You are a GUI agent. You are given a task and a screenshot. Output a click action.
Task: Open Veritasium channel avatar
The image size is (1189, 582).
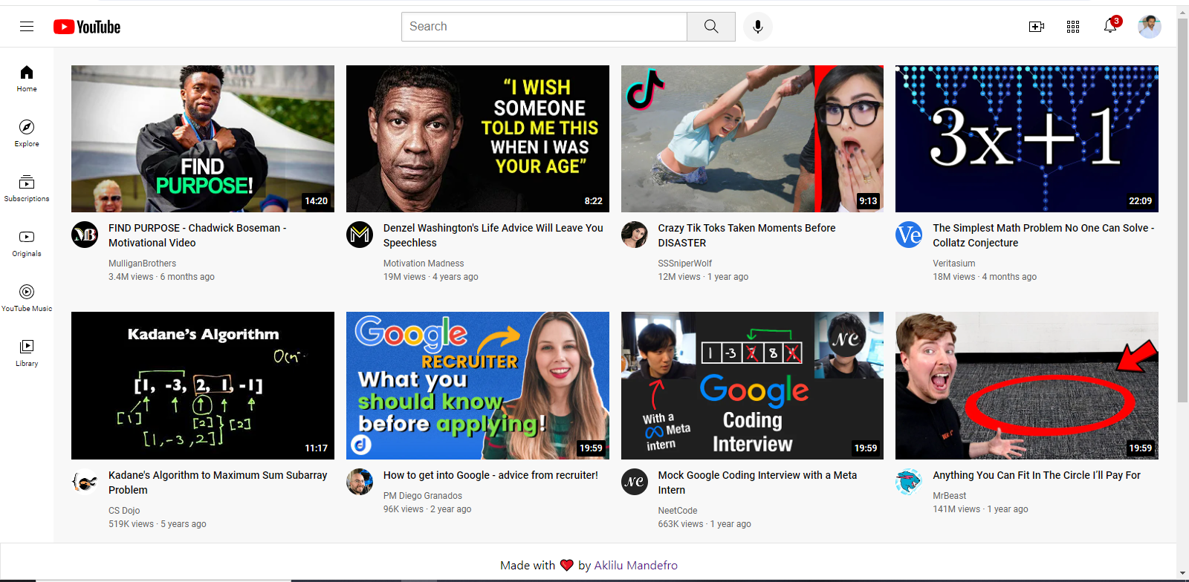pos(909,235)
